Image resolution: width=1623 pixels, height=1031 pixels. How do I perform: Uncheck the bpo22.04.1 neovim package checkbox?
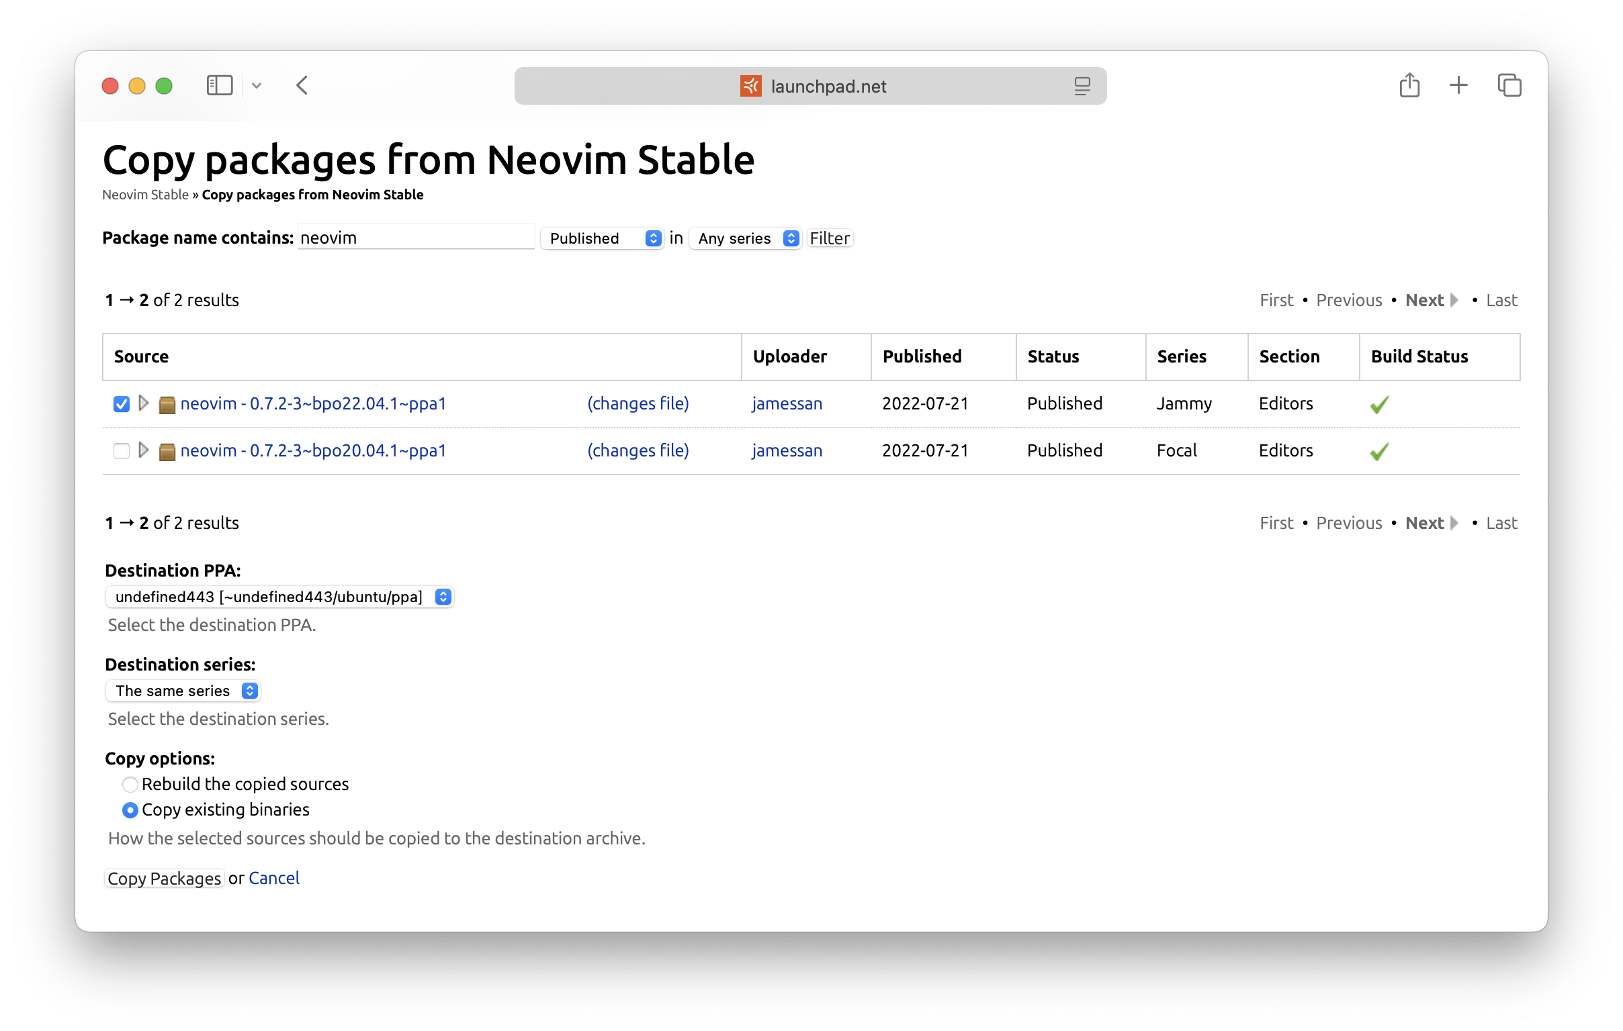[122, 404]
